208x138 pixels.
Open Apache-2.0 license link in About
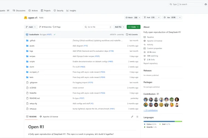coord(153,41)
